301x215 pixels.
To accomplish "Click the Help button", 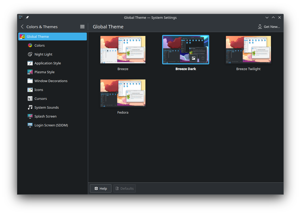I will click(101, 188).
